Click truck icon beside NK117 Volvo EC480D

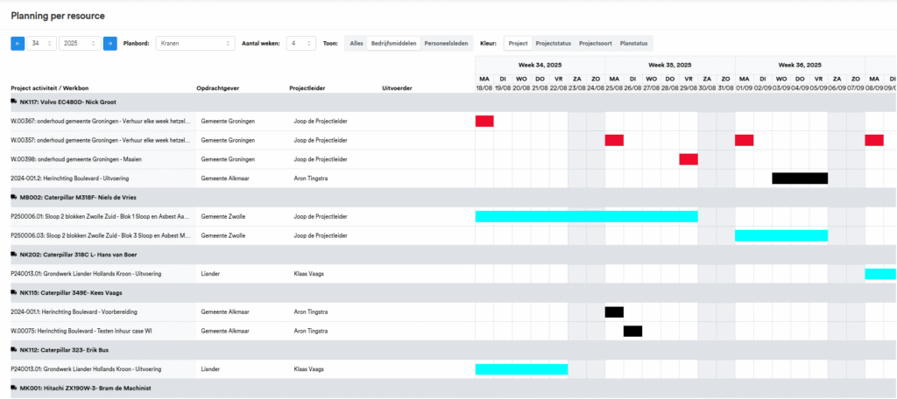(13, 101)
